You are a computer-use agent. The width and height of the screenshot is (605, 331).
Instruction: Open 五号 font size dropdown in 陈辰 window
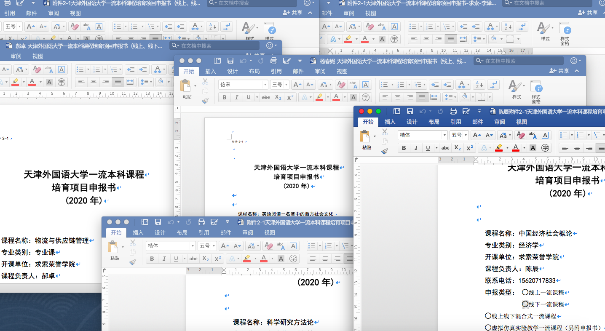[x=466, y=135]
